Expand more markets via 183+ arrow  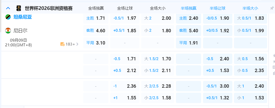(77, 44)
